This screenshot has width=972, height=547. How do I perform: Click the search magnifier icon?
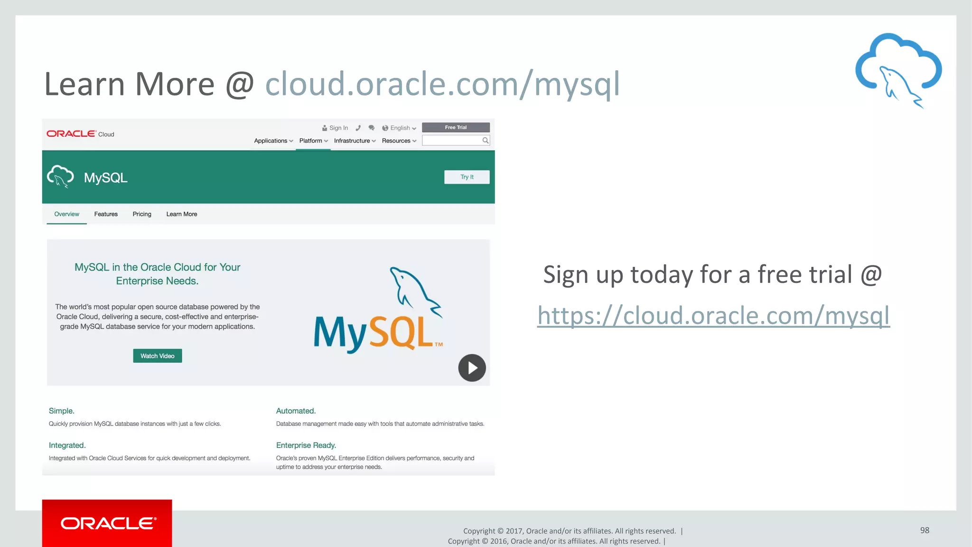(x=485, y=141)
